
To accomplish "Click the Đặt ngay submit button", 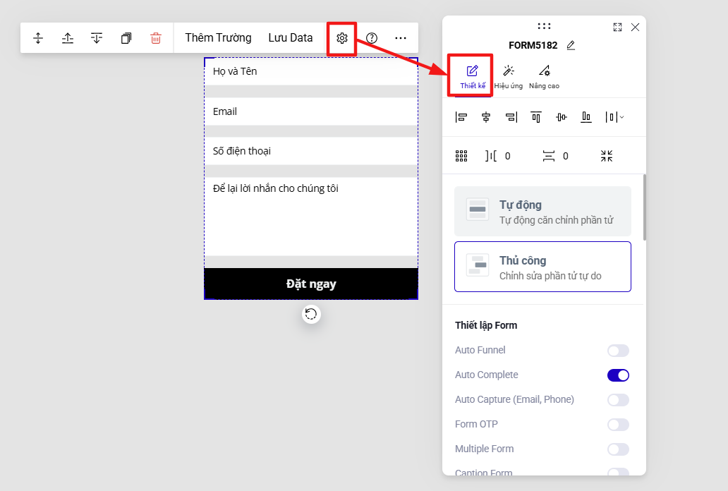I will click(x=311, y=284).
